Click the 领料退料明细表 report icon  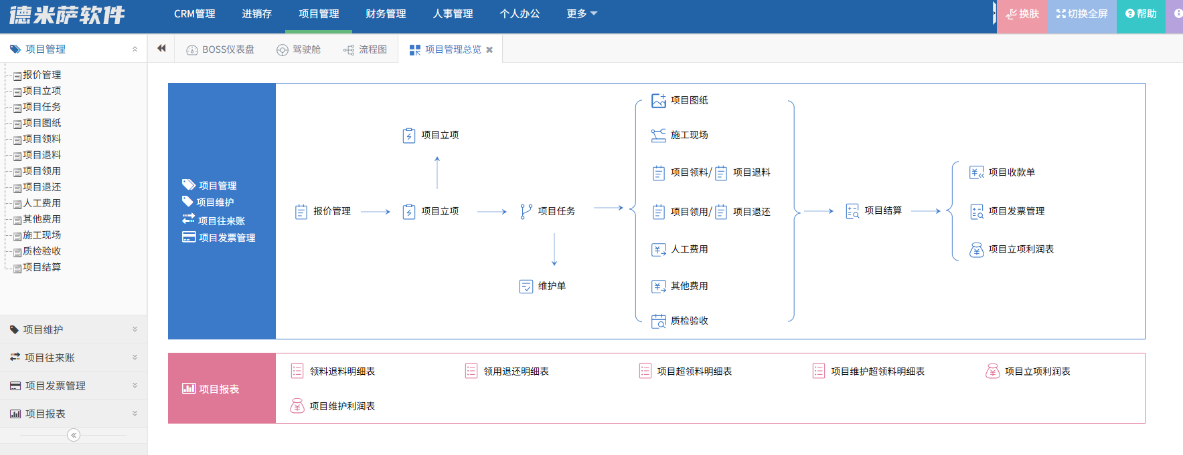[x=297, y=371]
